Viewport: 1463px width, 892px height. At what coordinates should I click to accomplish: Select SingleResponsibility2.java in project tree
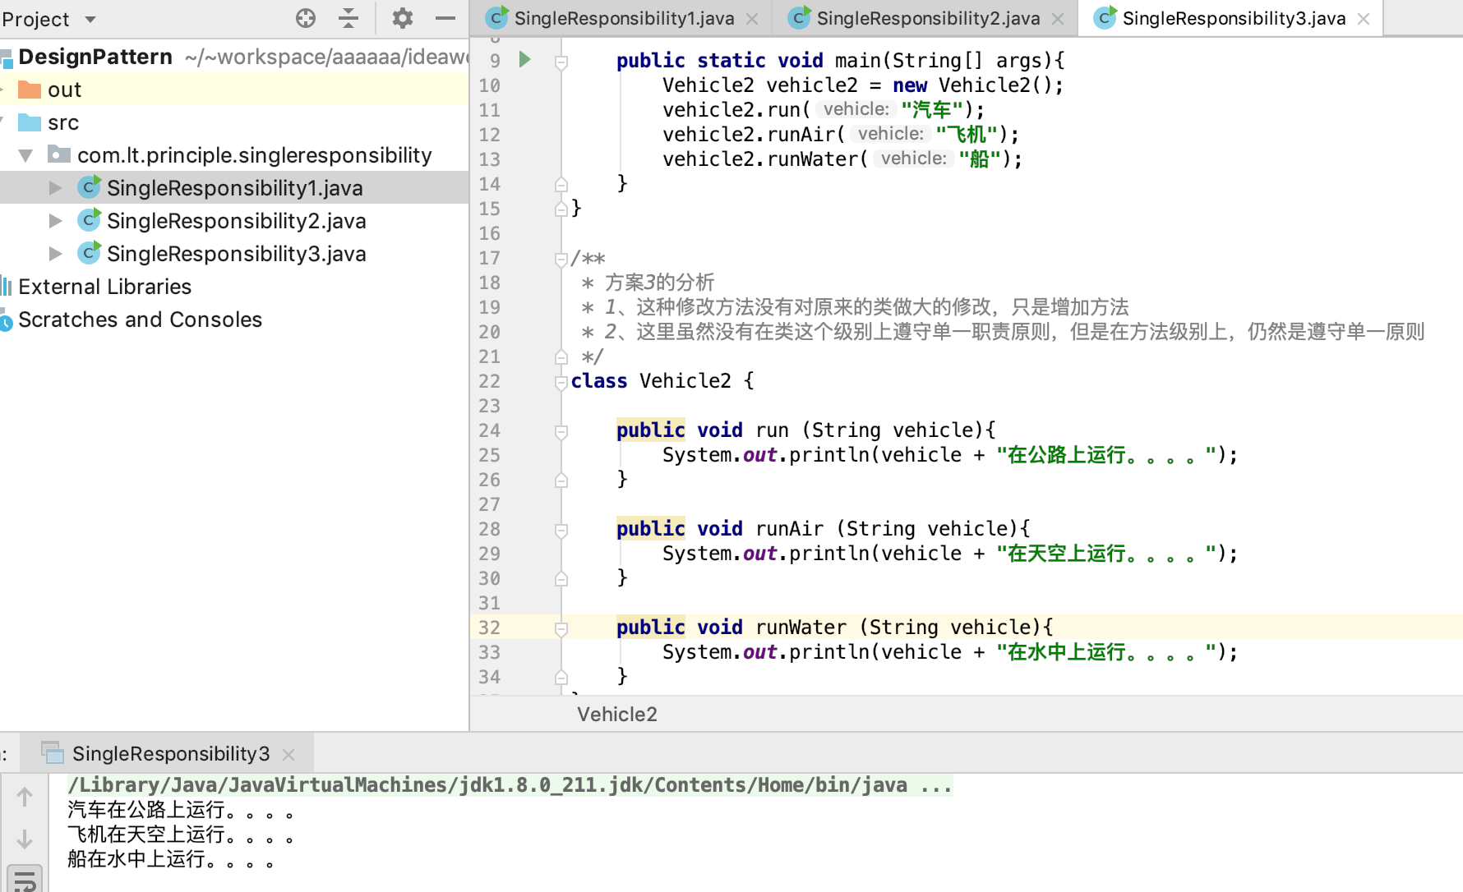tap(236, 221)
